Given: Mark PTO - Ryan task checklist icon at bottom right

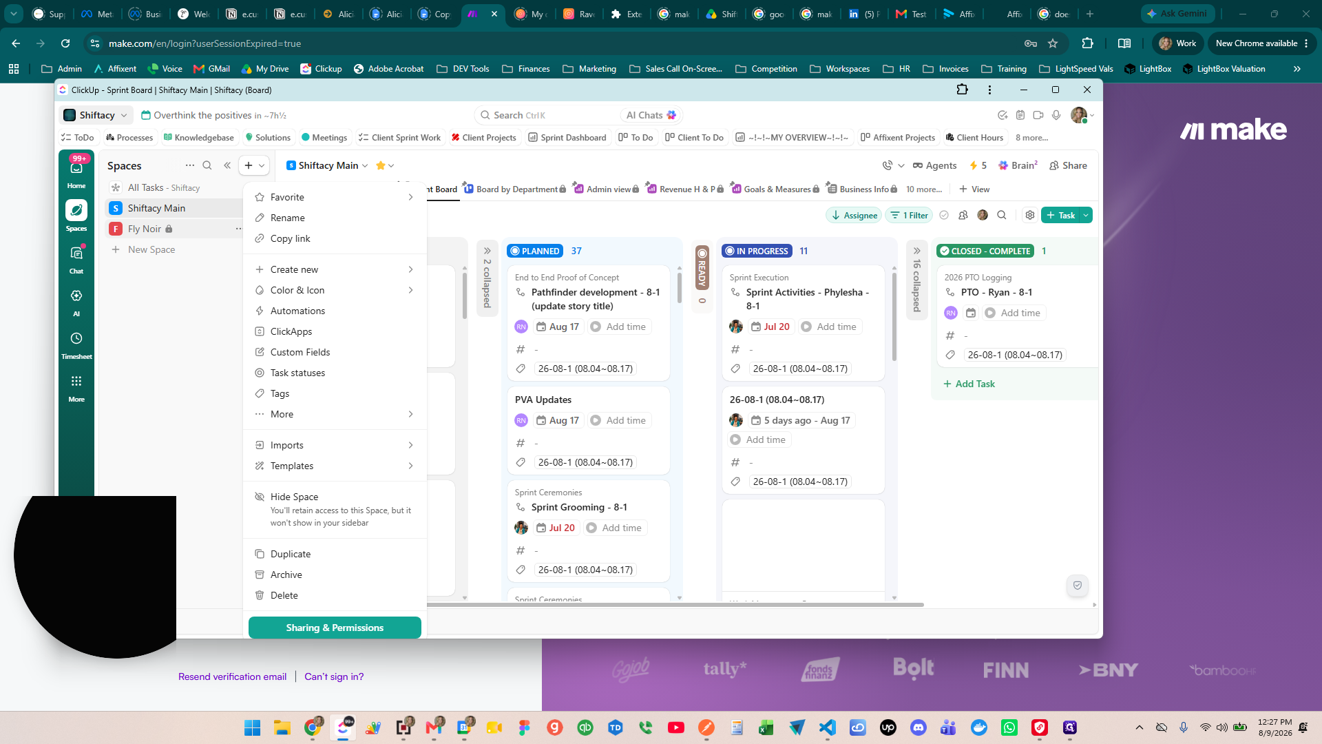Looking at the screenshot, I should pyautogui.click(x=1078, y=586).
